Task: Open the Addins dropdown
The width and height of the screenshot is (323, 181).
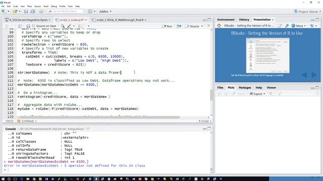Action: 105,12
